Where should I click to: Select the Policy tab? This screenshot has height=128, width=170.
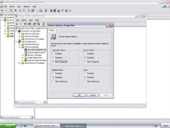[x=52, y=30]
